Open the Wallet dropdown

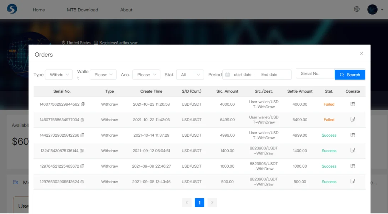103,75
